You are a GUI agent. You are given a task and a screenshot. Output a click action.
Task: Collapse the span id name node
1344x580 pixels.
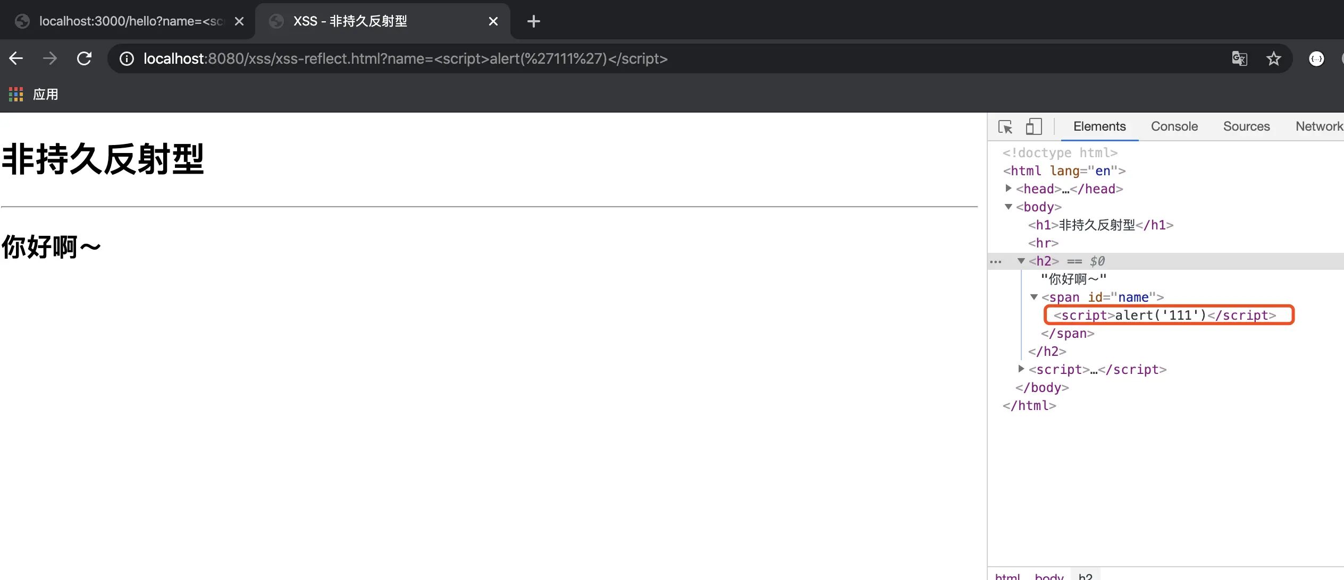[x=1034, y=297]
